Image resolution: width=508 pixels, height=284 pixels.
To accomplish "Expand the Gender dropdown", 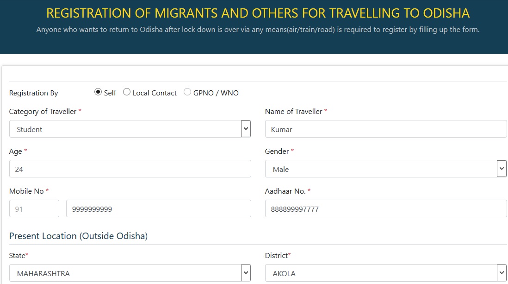I will point(380,169).
